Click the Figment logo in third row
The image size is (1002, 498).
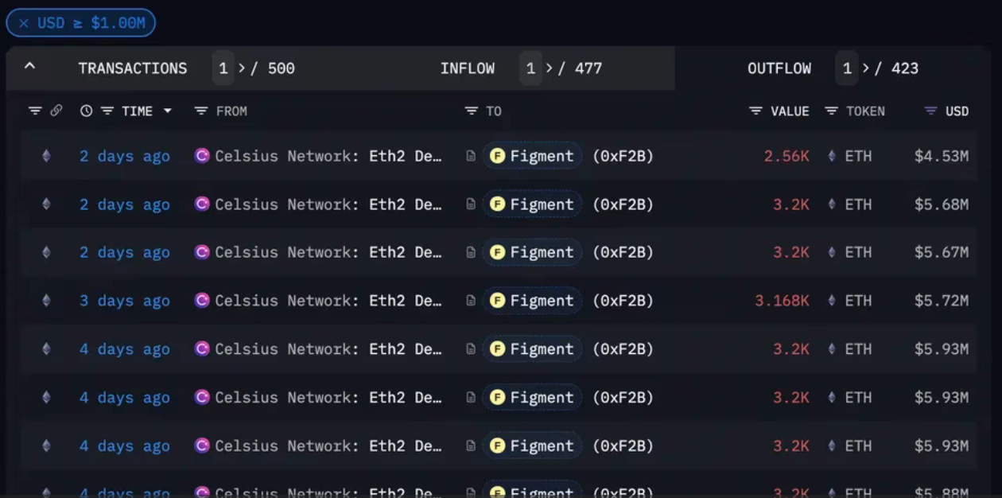[498, 252]
